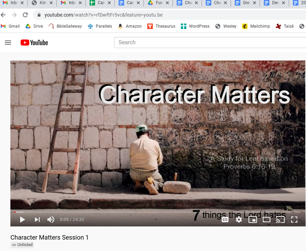Skip to the next video
This screenshot has height=251, width=306.
click(x=37, y=220)
